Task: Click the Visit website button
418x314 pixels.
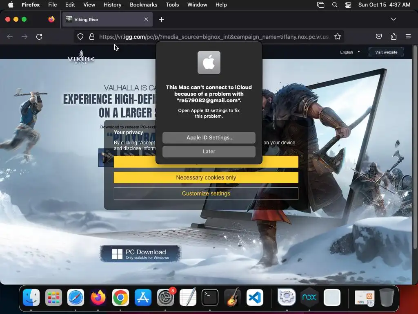Action: click(x=386, y=52)
